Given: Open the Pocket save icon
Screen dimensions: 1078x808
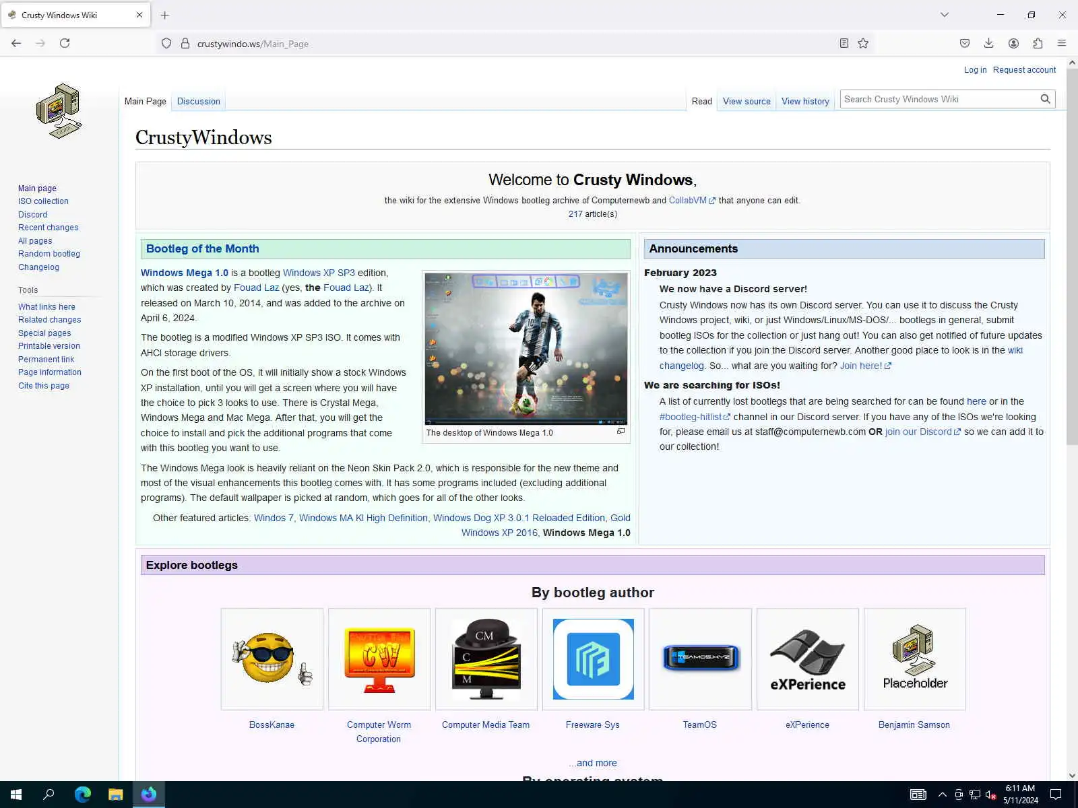Looking at the screenshot, I should pyautogui.click(x=965, y=43).
